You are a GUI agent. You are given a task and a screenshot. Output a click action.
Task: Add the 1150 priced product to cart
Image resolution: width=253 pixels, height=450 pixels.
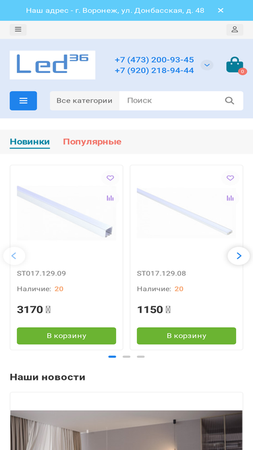(186, 336)
